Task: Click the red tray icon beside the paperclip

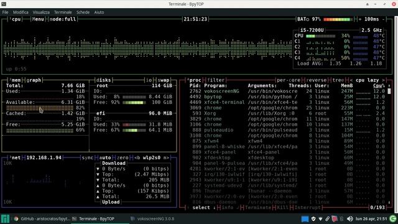Action: pos(335,218)
